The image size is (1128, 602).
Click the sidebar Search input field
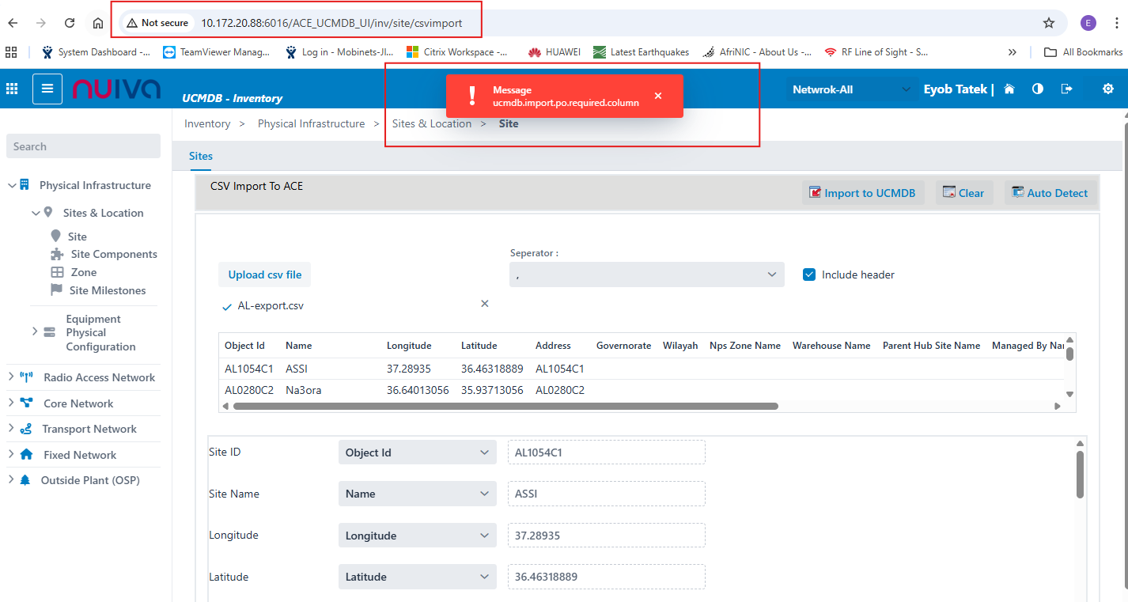point(83,146)
